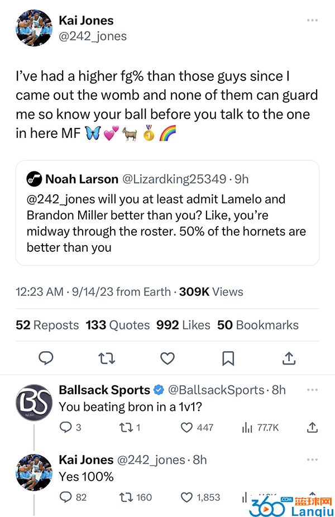The image size is (335, 517).
Task: Like Kai Jones's main tweet
Action: pos(167,358)
